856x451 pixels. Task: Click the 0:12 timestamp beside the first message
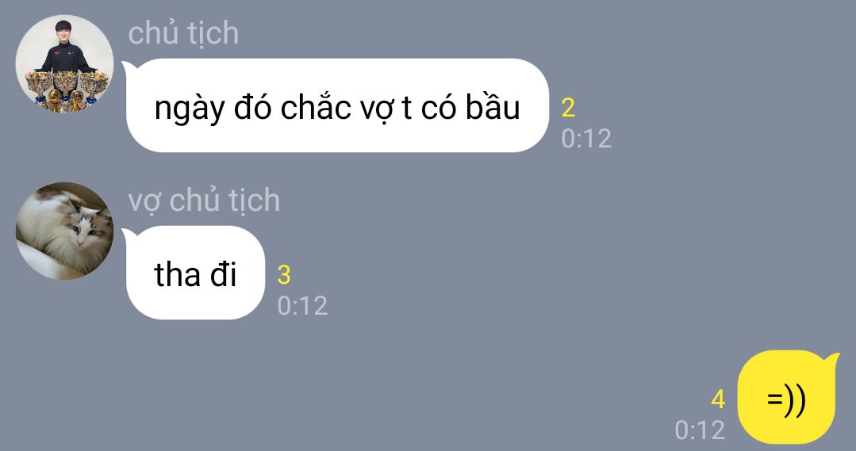tap(586, 139)
